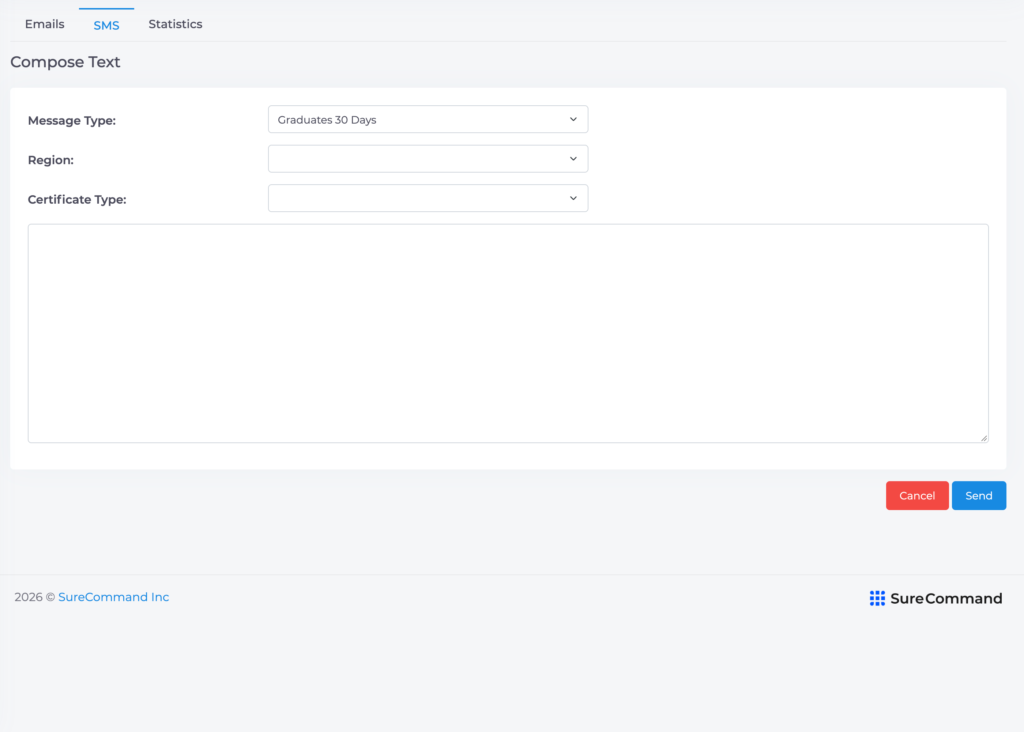The height and width of the screenshot is (732, 1024).
Task: Click the red Cancel button
Action: [x=917, y=496]
